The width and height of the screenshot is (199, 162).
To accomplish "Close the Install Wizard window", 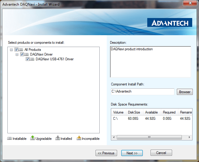I will (190, 3).
